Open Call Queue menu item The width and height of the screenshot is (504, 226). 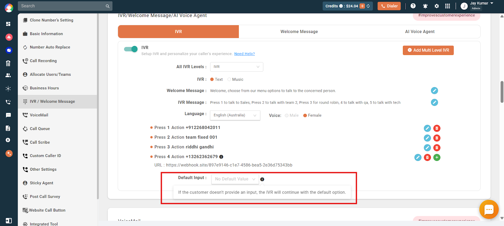coord(57,129)
